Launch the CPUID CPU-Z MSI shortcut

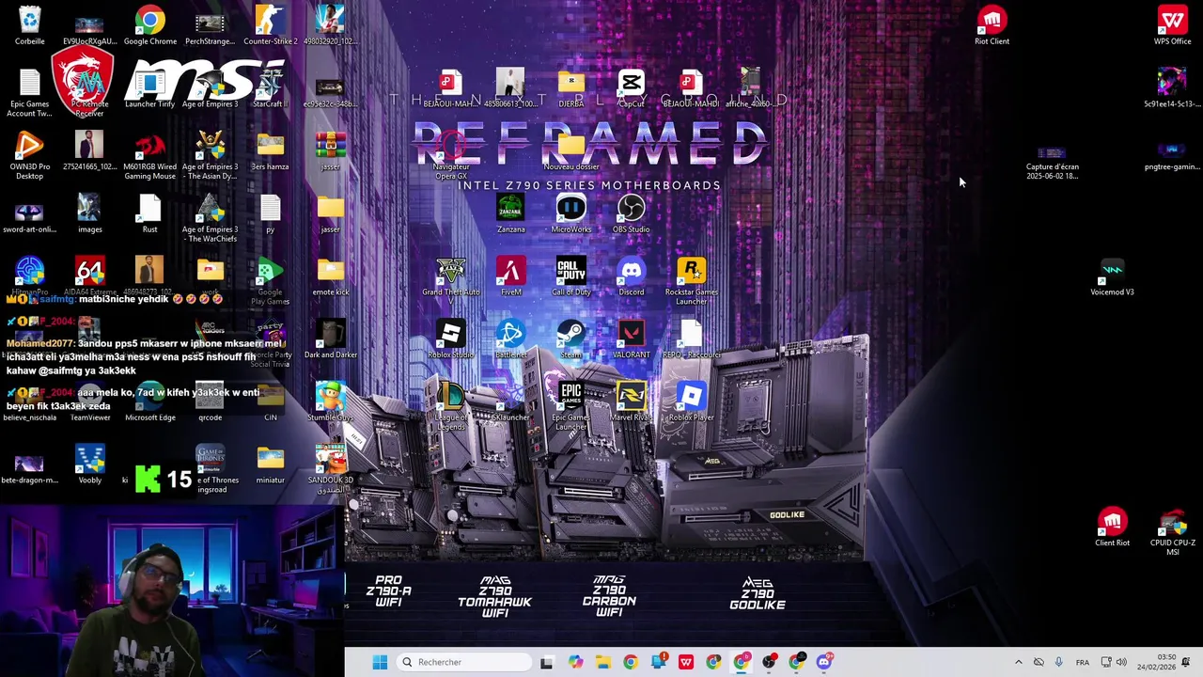(1172, 532)
